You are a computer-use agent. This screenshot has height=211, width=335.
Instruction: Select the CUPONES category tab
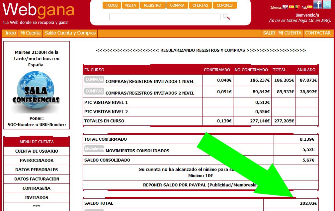224,5
